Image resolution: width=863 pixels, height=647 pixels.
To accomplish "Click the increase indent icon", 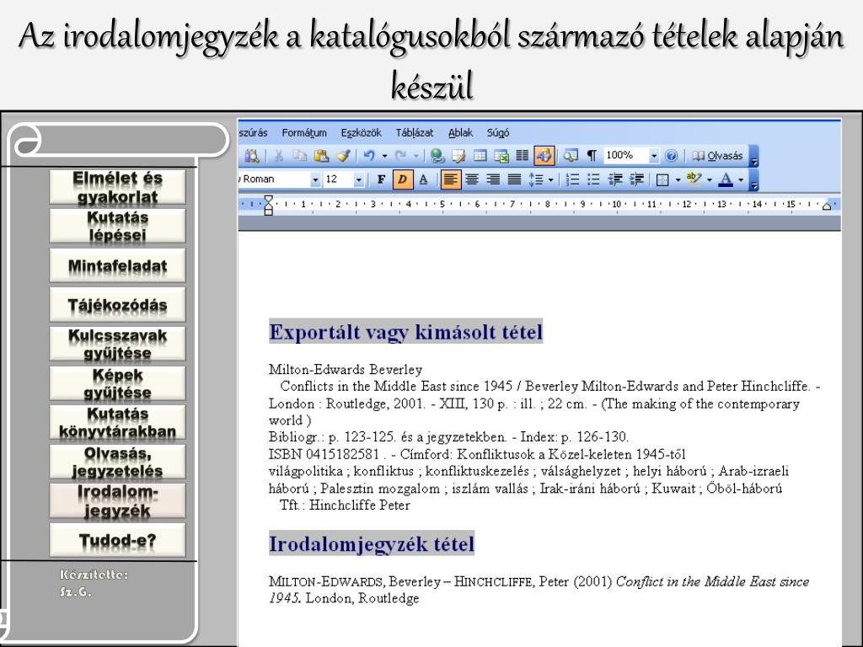I will click(x=636, y=179).
